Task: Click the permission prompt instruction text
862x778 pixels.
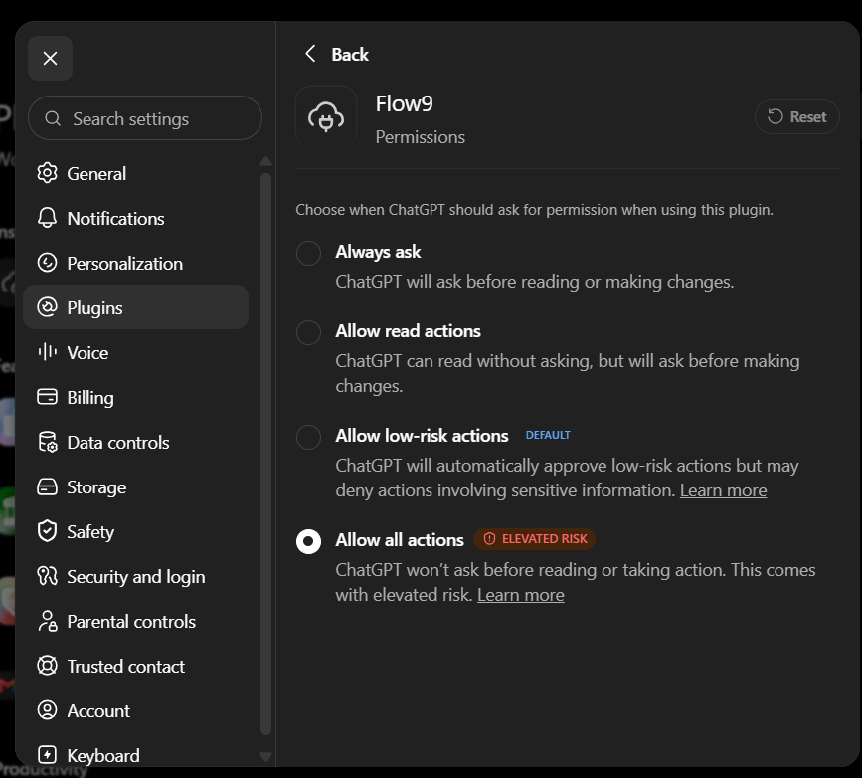Action: tap(534, 210)
